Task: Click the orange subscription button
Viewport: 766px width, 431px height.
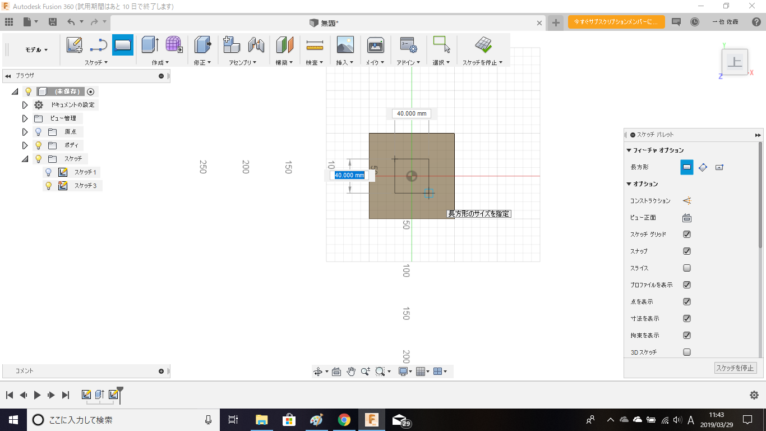Action: click(616, 22)
